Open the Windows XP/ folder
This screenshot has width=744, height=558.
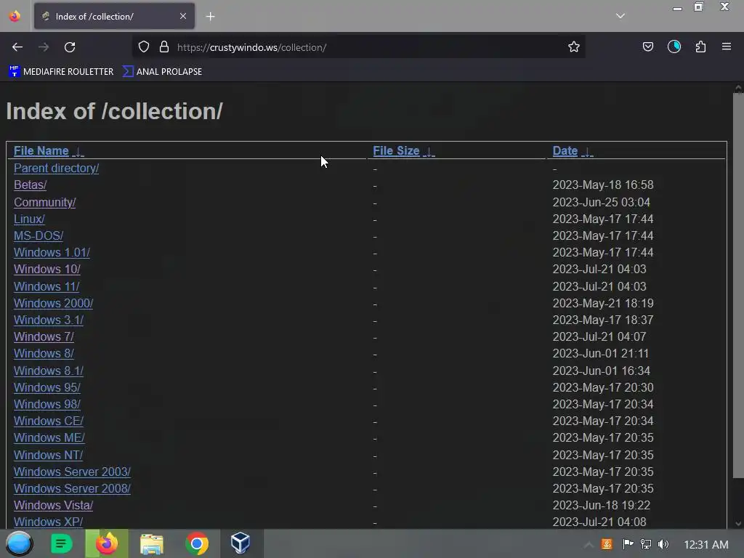tap(49, 522)
